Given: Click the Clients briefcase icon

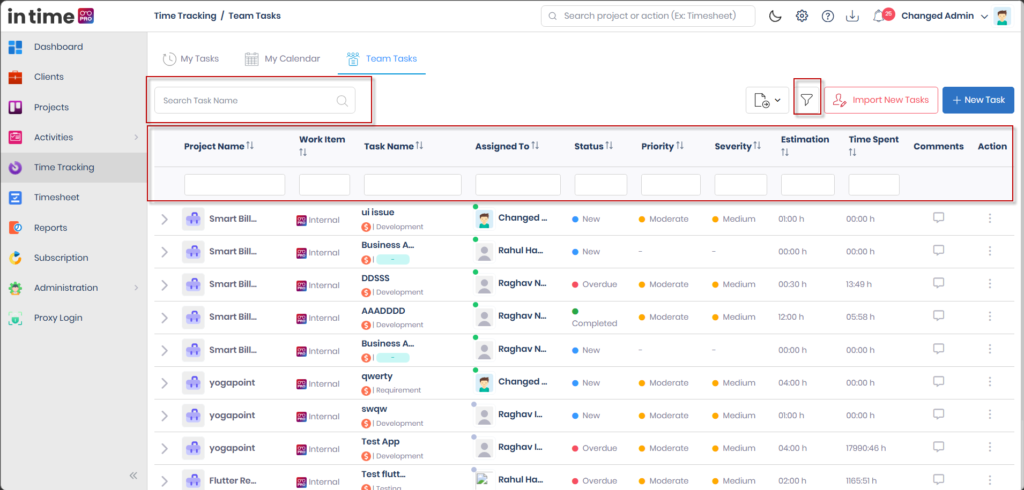Looking at the screenshot, I should tap(16, 77).
